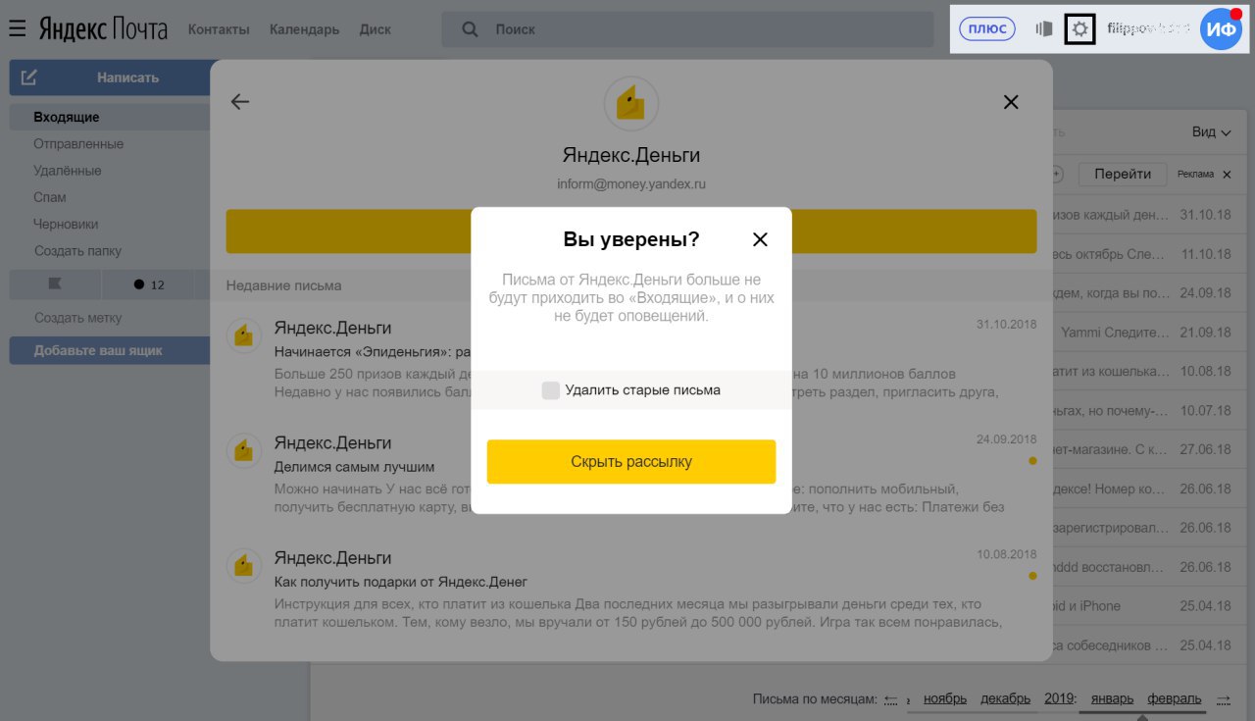Click the Написать compose button
Image resolution: width=1255 pixels, height=721 pixels.
pos(110,77)
